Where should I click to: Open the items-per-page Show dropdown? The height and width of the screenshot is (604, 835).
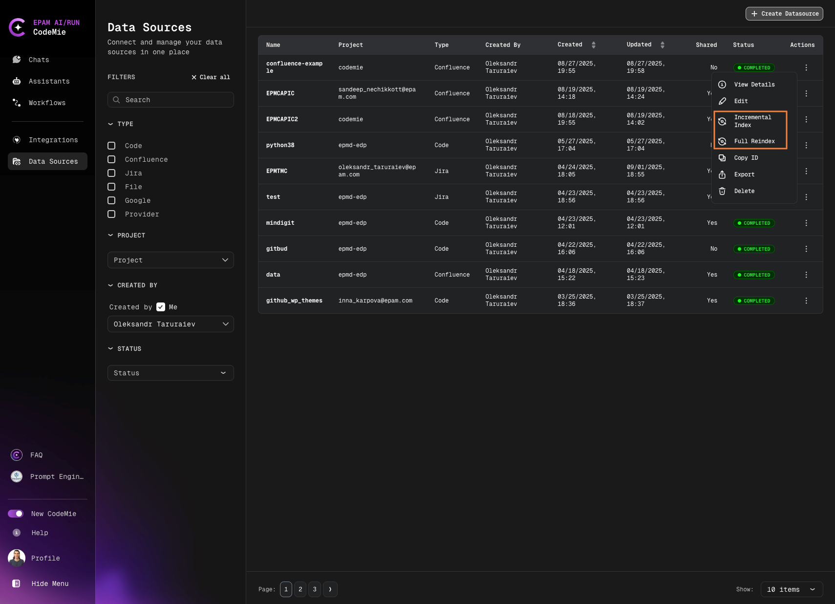[x=791, y=589]
